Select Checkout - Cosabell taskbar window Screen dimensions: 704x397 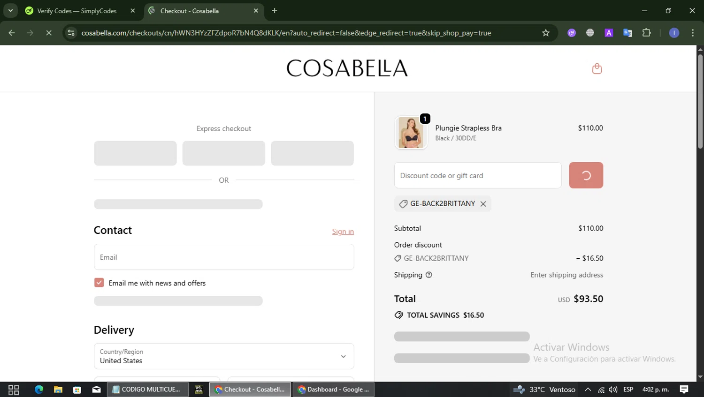[x=250, y=390]
